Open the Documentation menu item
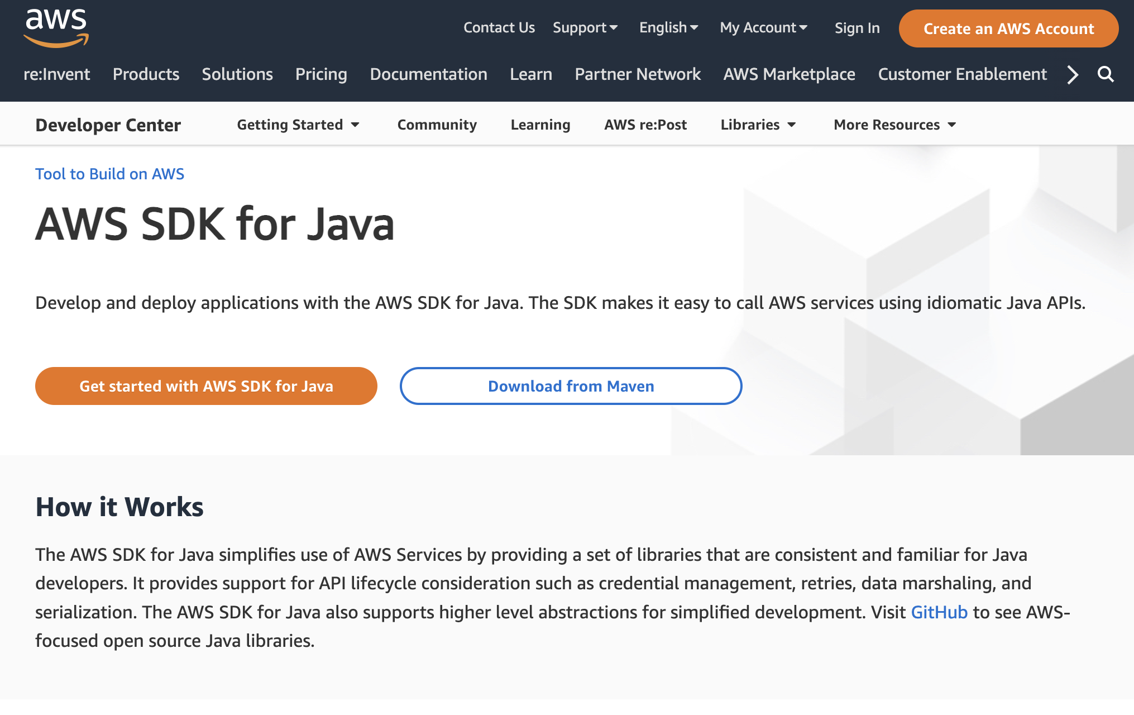The height and width of the screenshot is (715, 1134). pyautogui.click(x=428, y=74)
